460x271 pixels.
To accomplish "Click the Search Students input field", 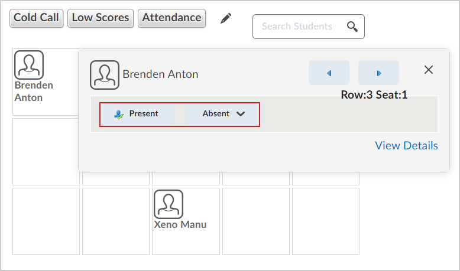I will [308, 27].
